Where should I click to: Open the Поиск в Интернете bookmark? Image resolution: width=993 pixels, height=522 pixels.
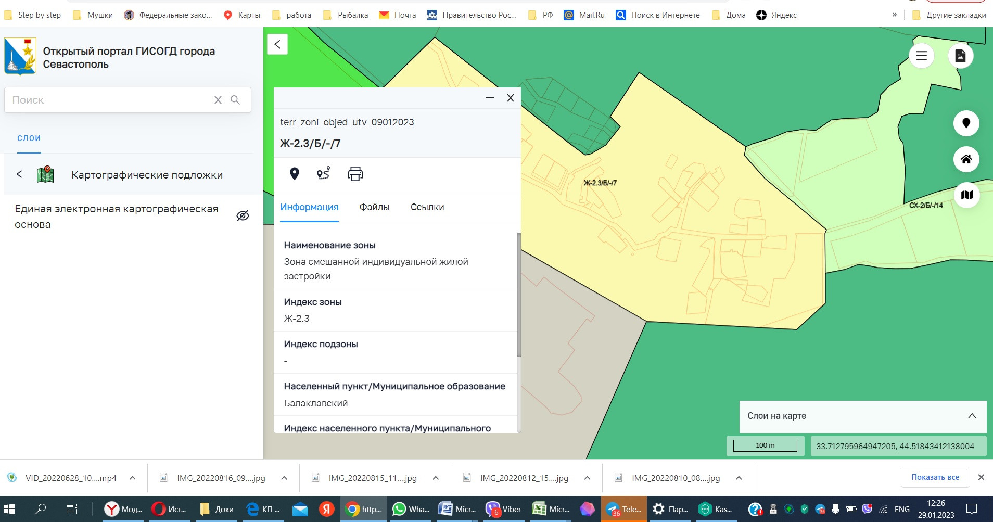coord(658,15)
